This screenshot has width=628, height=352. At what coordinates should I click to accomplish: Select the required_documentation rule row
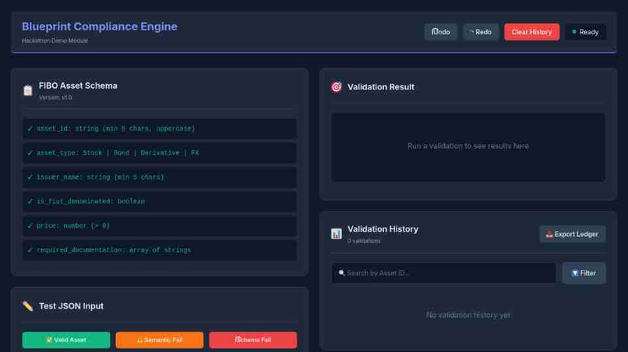click(160, 250)
